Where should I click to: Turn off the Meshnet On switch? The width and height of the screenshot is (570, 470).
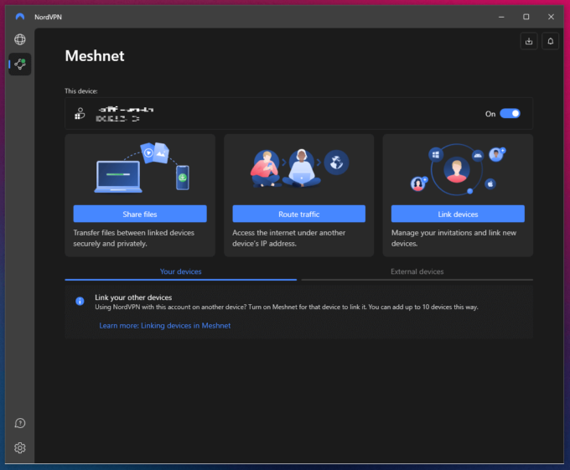[510, 114]
